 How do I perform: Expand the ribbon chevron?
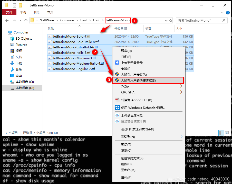coord(222,13)
